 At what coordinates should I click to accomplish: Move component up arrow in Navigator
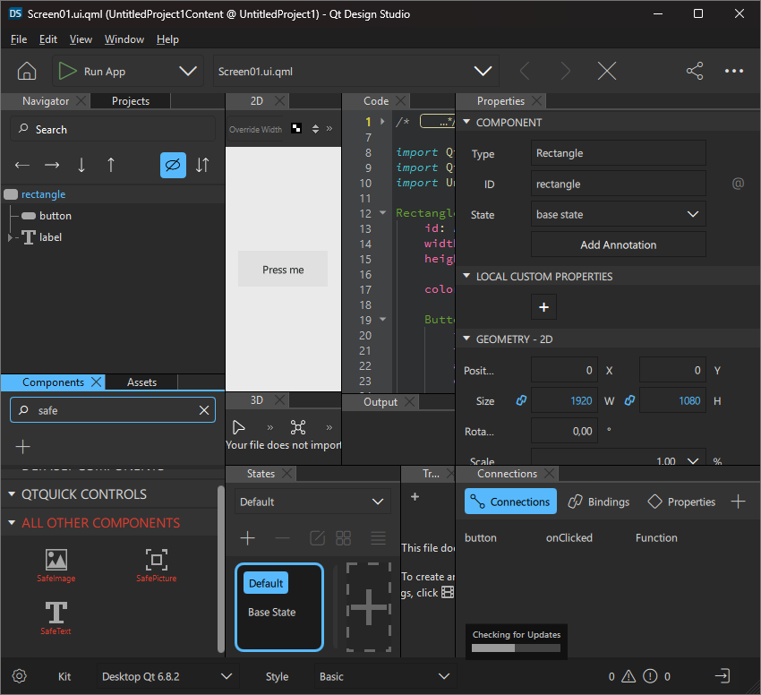pos(111,165)
